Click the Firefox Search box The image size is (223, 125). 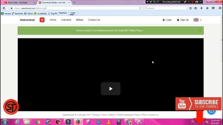(x=166, y=8)
